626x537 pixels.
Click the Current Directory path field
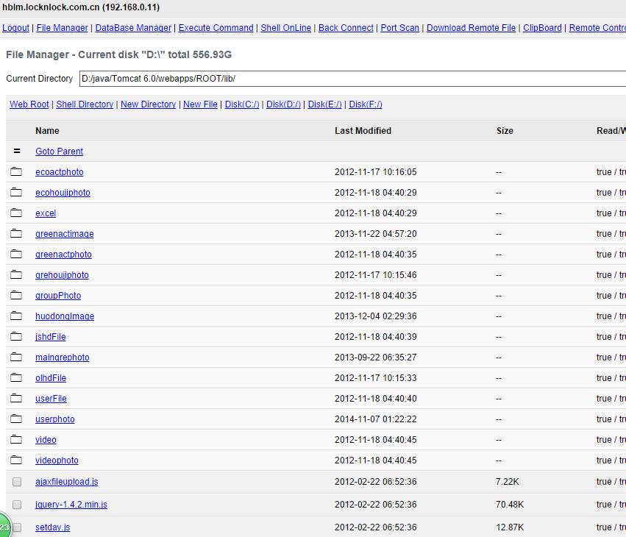(x=353, y=79)
